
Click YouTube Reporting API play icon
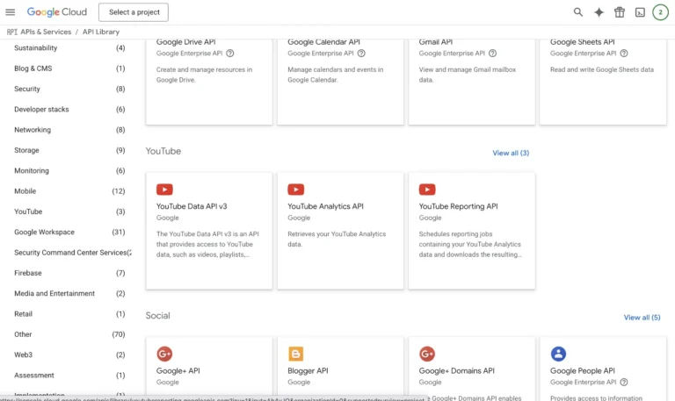click(427, 190)
